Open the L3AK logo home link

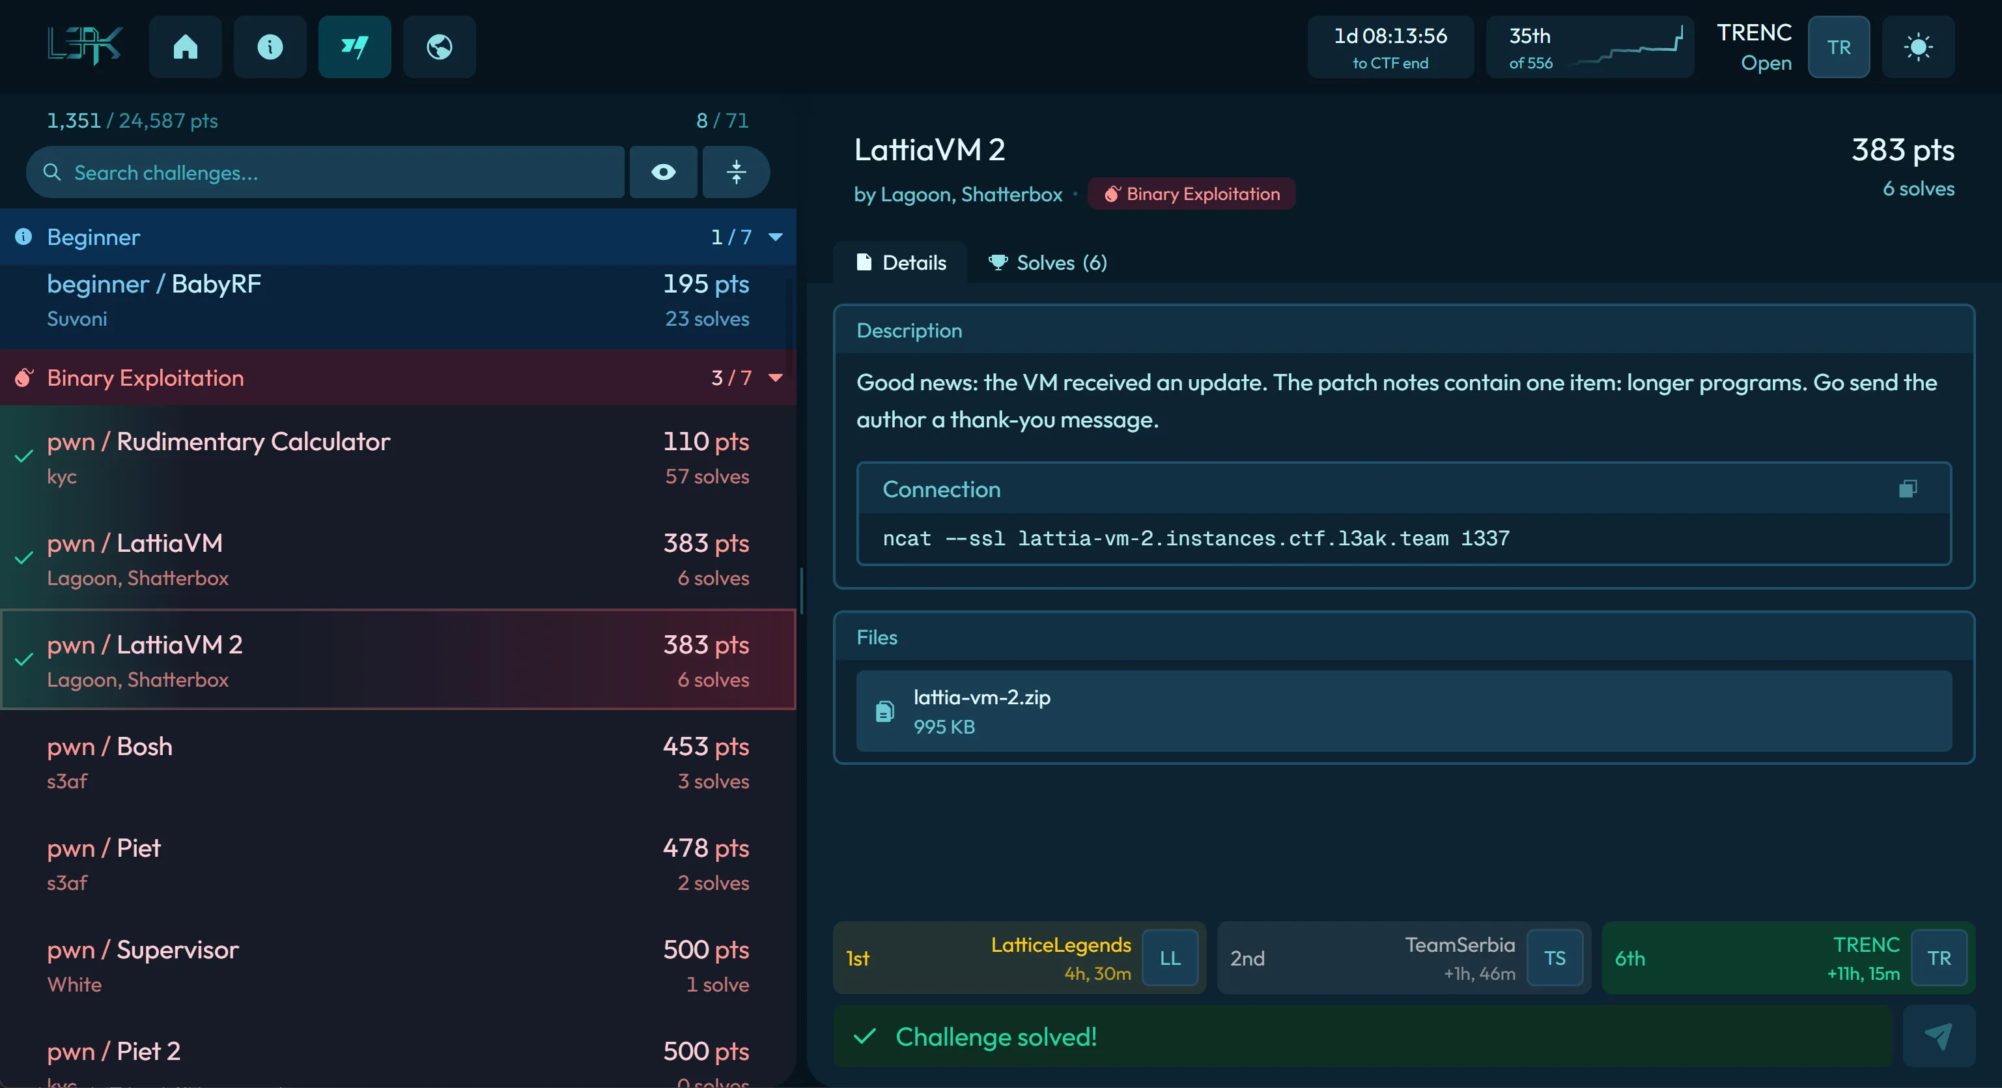pos(84,47)
